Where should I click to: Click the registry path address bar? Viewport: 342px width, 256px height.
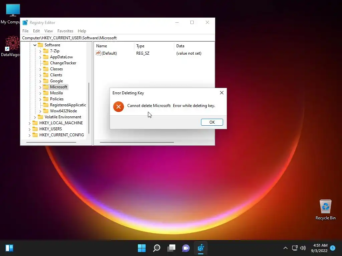coord(117,38)
